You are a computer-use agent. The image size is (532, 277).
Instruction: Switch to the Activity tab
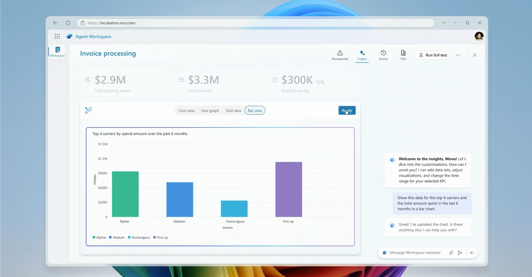tap(383, 55)
